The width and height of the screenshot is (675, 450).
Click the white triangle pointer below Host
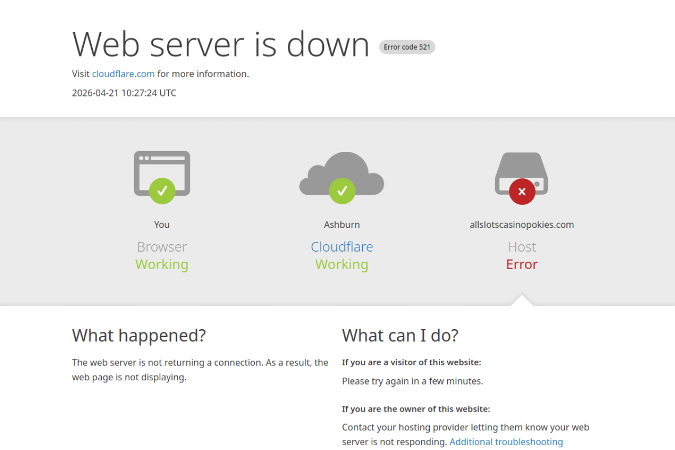pos(522,301)
